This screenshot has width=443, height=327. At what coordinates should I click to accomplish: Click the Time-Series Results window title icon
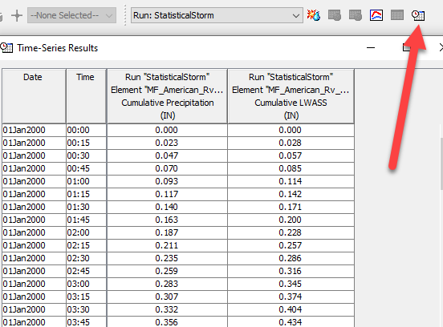[x=6, y=47]
